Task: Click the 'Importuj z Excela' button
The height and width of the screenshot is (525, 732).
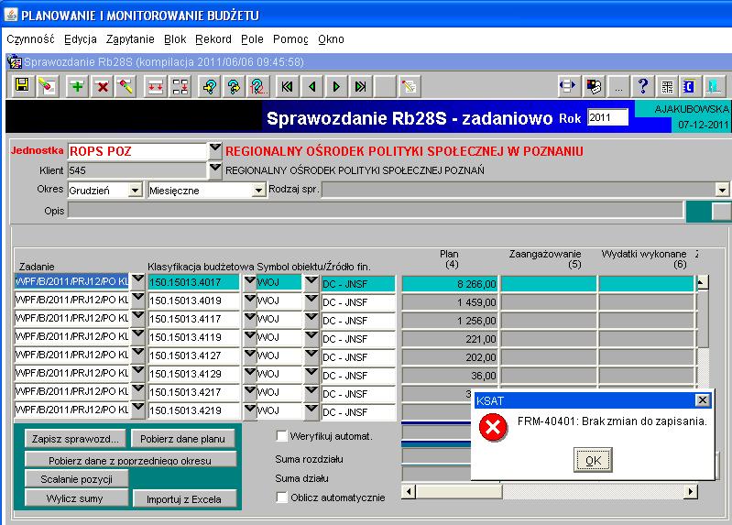Action: pos(184,498)
